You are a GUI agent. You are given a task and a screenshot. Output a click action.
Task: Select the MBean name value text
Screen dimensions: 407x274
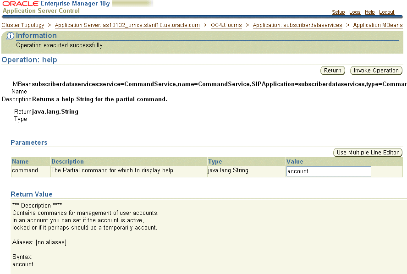coord(220,84)
